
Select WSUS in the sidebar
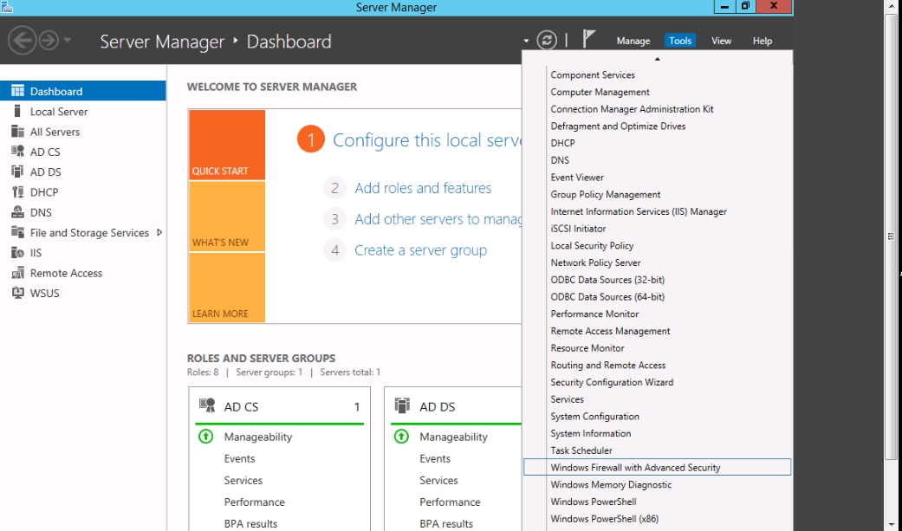tap(44, 293)
